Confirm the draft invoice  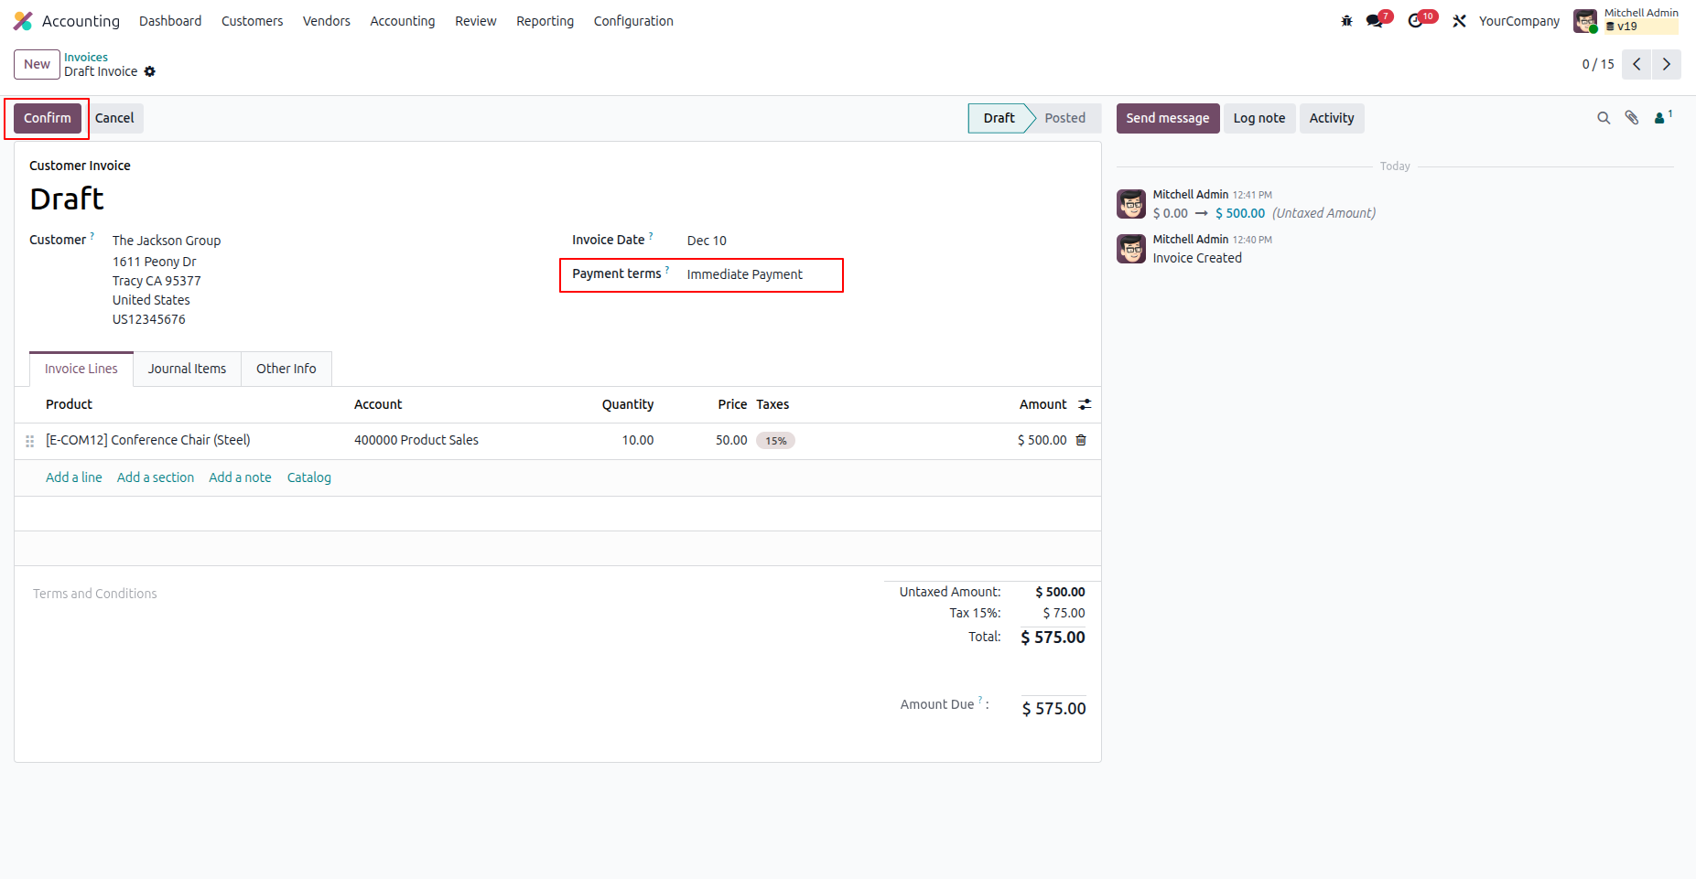(x=48, y=118)
